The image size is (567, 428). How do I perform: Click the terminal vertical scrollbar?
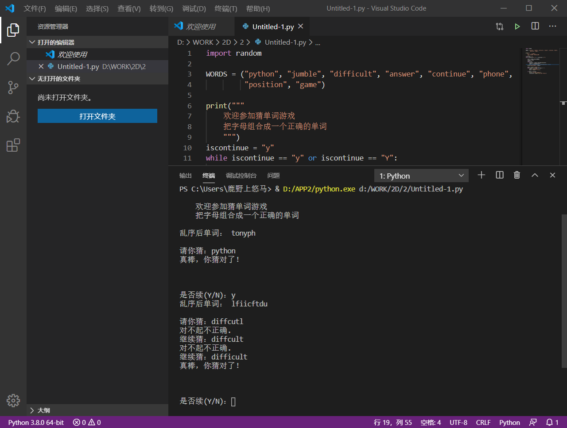(564, 290)
